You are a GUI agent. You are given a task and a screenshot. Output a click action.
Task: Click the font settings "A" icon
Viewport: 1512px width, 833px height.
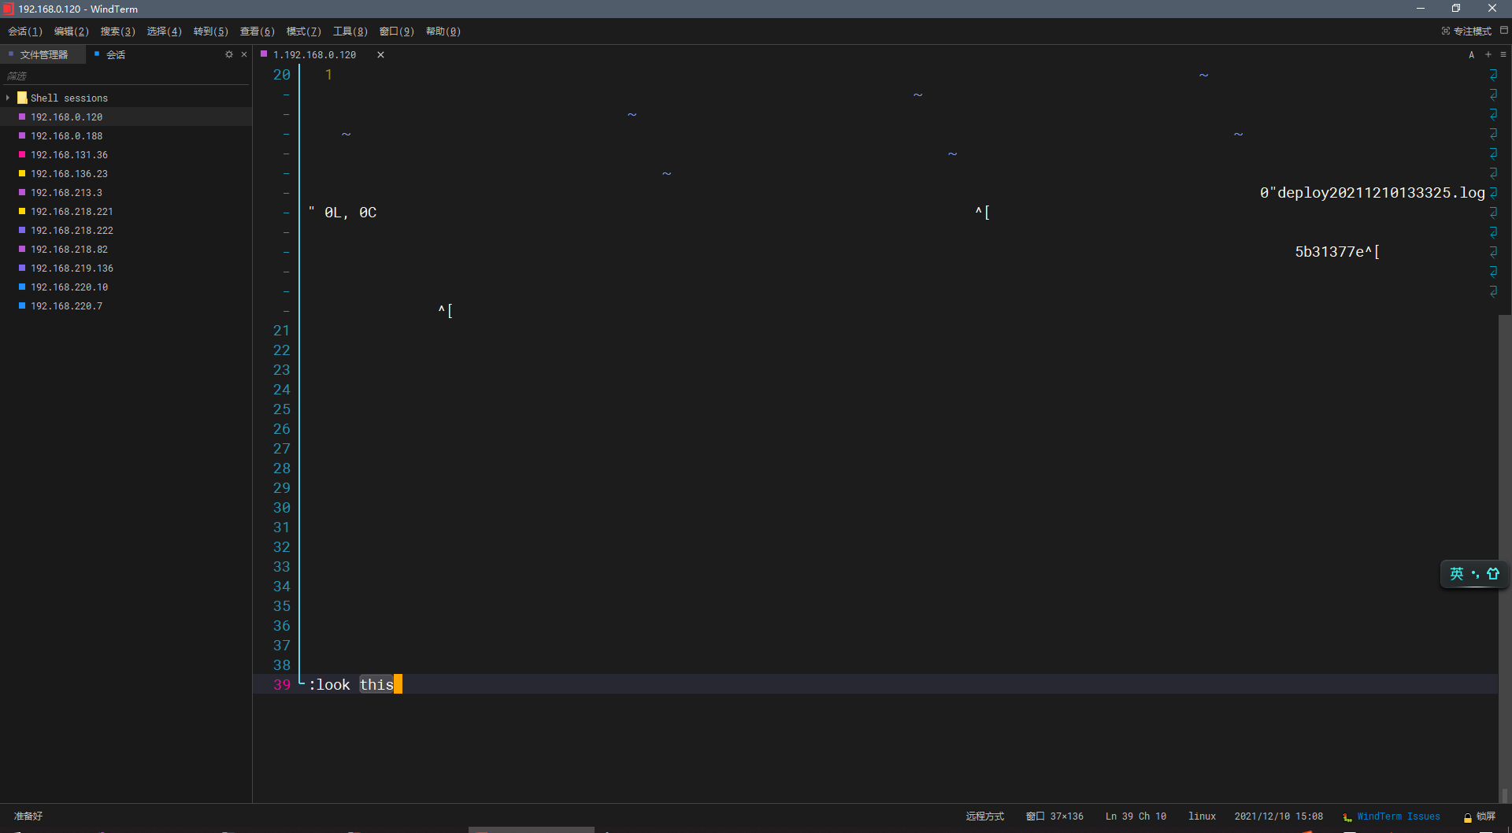(1471, 54)
